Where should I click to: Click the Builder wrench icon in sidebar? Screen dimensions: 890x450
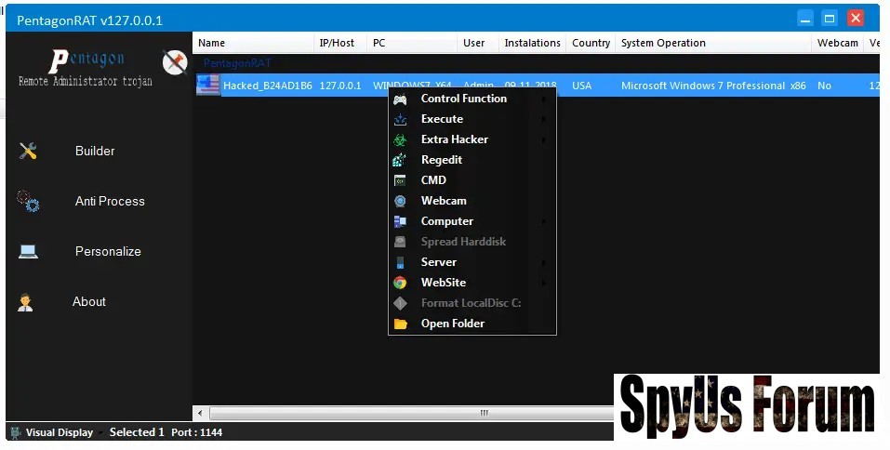pos(28,151)
